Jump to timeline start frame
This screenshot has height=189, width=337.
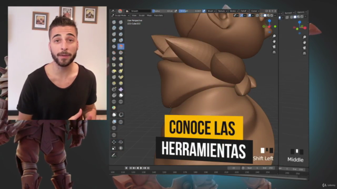coord(131,168)
